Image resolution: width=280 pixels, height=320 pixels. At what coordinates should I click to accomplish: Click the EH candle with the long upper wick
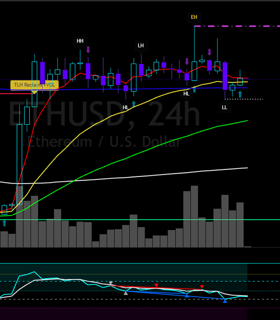point(194,71)
